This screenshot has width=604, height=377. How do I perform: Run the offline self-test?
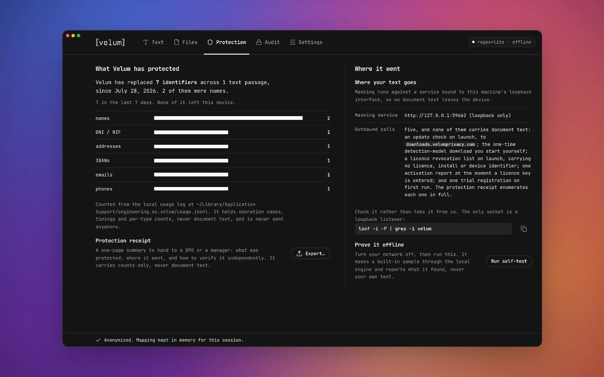[x=509, y=261]
